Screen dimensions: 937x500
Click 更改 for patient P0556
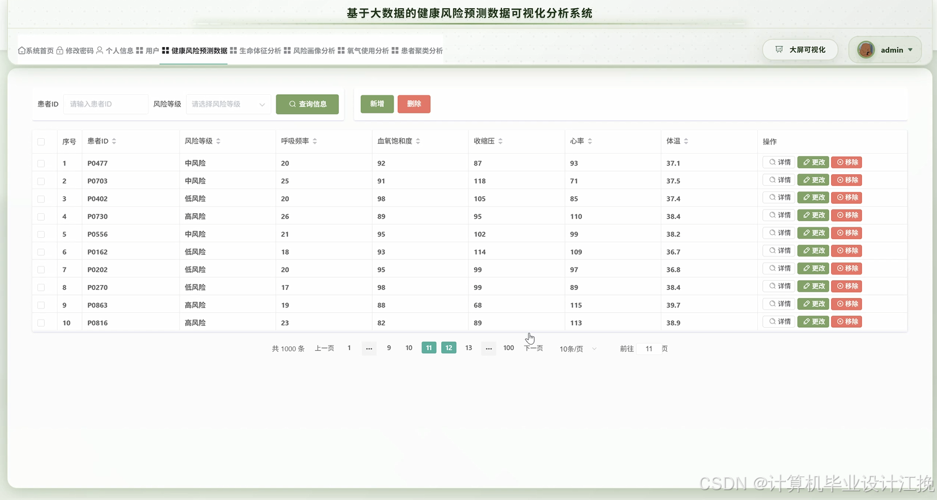813,233
